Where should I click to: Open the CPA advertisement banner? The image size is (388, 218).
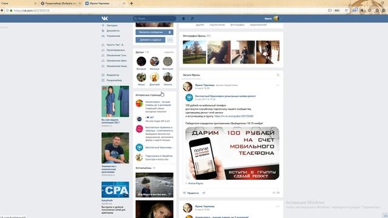(x=115, y=190)
